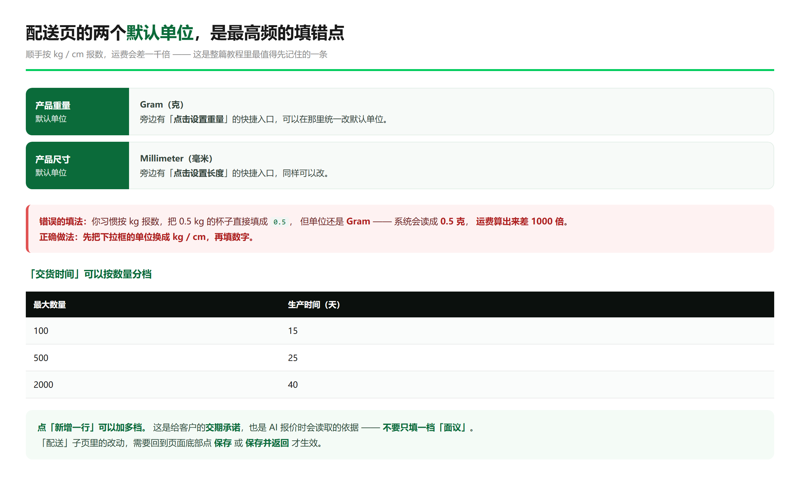Click the 0.5 code snippet
The width and height of the screenshot is (800, 494).
tap(279, 222)
